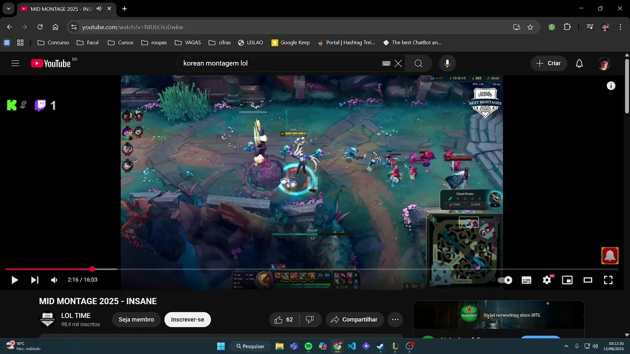Open Portal Hashtag Trei... bookmark

(346, 42)
